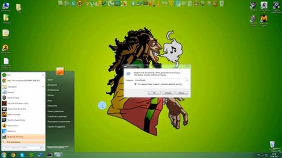Screen dimensions: 282x158
Task: Select Metro Last Light desktop shortcut
Action: click(264, 21)
